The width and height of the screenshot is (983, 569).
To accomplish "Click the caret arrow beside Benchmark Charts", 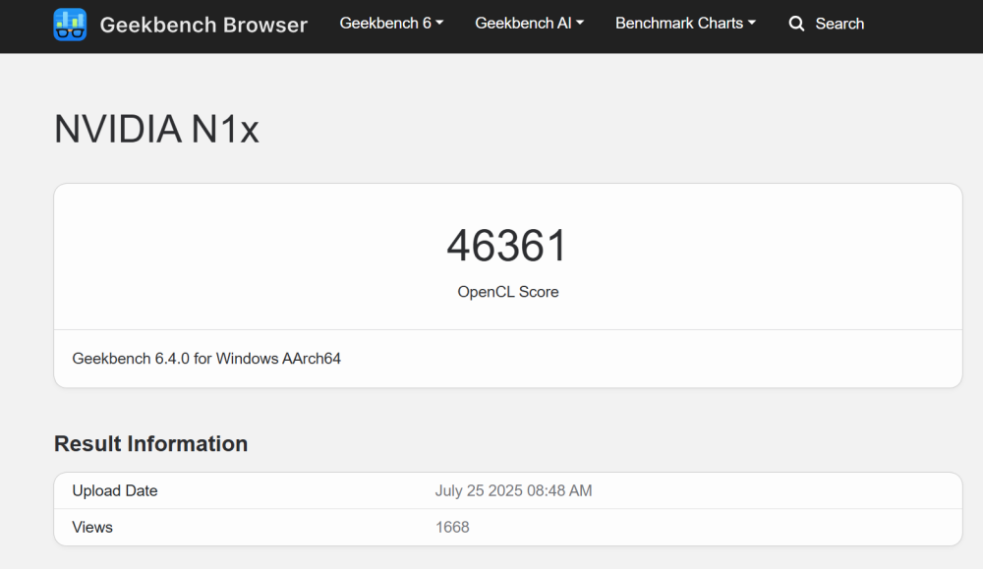I will 752,23.
